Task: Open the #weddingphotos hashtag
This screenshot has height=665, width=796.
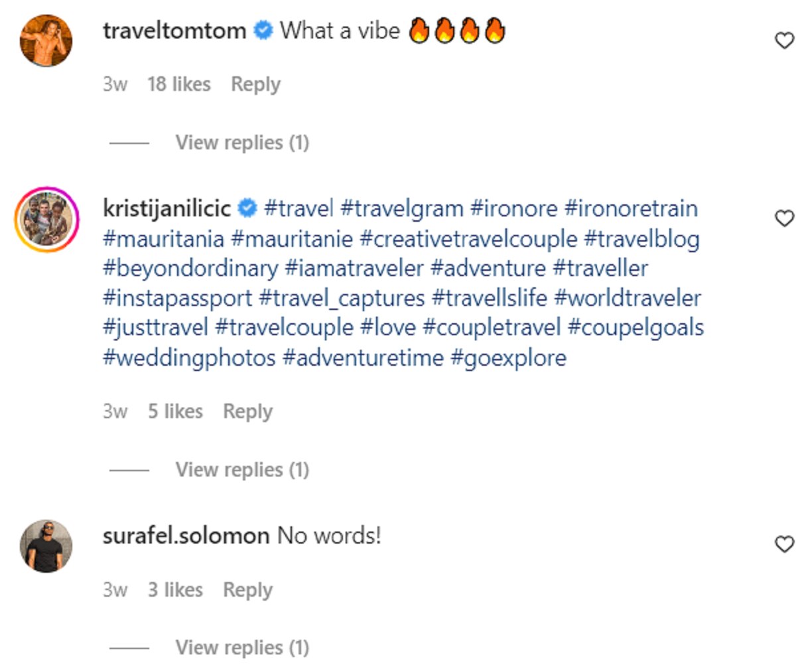Action: pos(189,358)
